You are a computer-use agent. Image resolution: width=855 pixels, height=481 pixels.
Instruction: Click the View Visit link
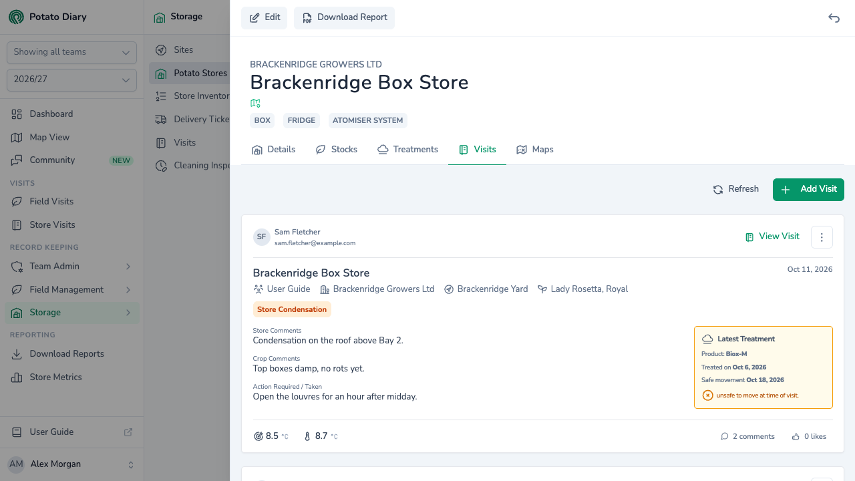(772, 236)
